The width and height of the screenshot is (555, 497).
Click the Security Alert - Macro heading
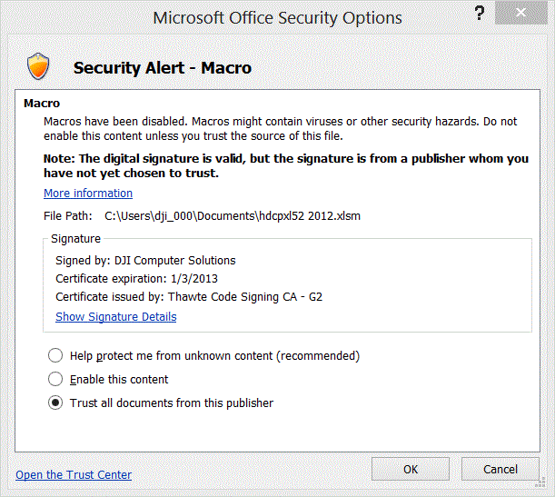[x=163, y=67]
